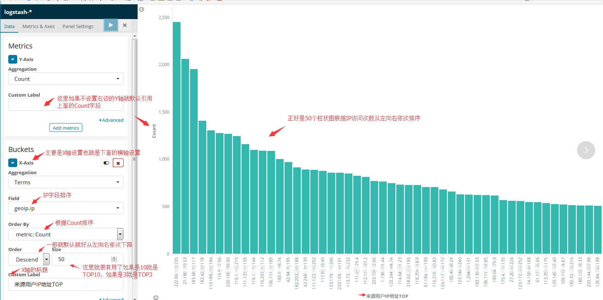
Task: Remove the X-Axis bucket with the red X
Action: coord(118,163)
